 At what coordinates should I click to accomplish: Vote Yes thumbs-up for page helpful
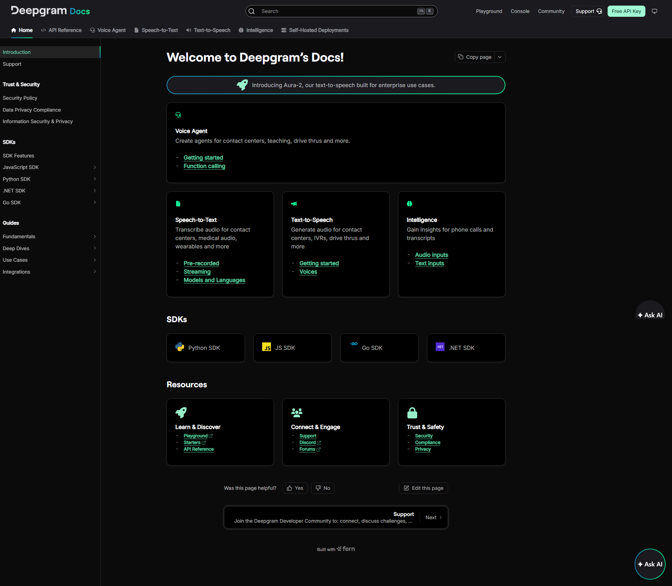point(295,488)
